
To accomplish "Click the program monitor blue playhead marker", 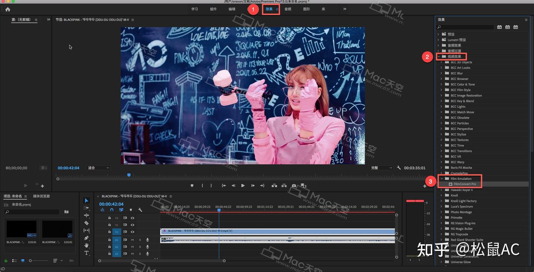I will 129,175.
